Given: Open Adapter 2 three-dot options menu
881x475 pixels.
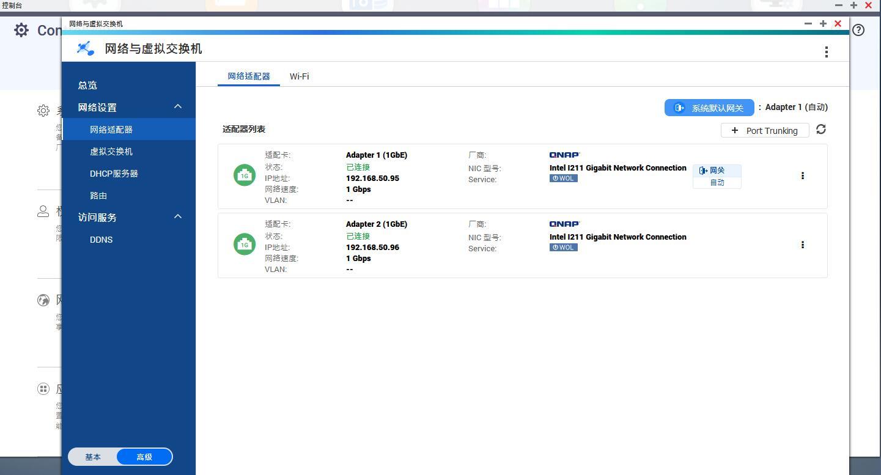Looking at the screenshot, I should pyautogui.click(x=802, y=245).
